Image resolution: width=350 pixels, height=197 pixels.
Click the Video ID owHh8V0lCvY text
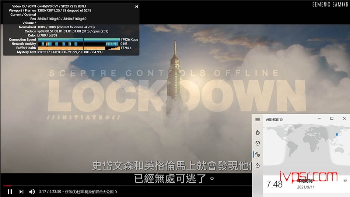point(48,6)
